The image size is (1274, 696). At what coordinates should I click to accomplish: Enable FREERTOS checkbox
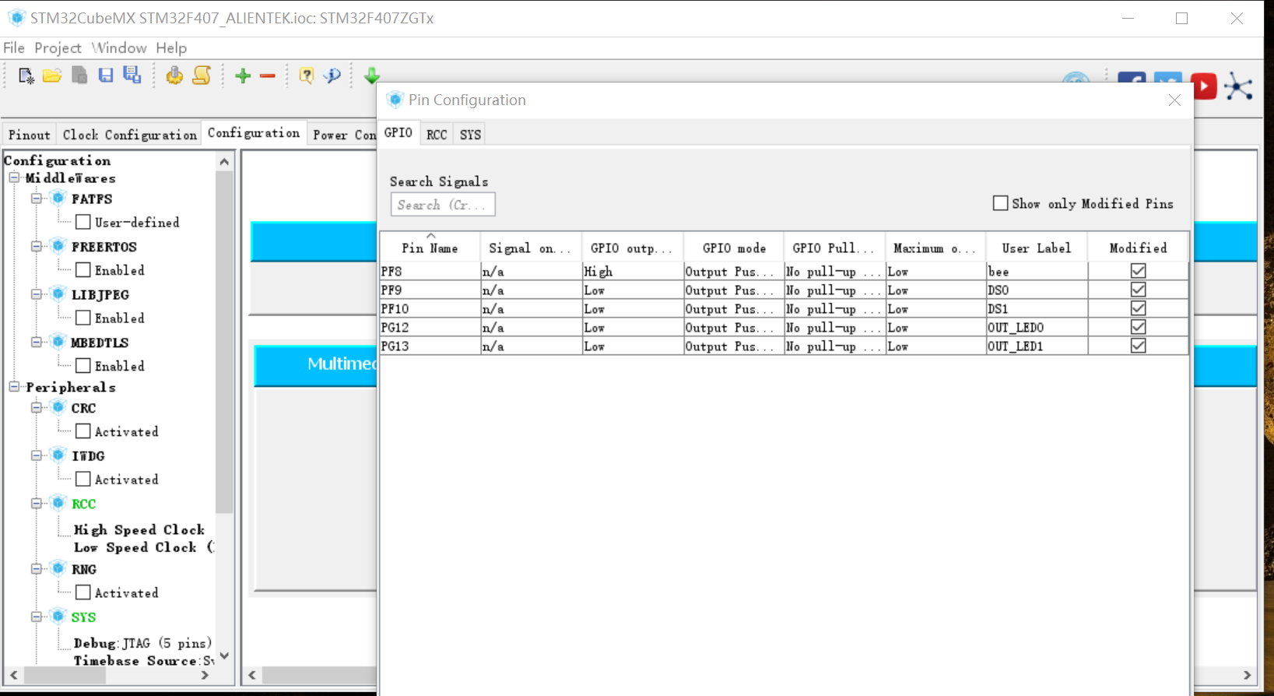point(83,270)
